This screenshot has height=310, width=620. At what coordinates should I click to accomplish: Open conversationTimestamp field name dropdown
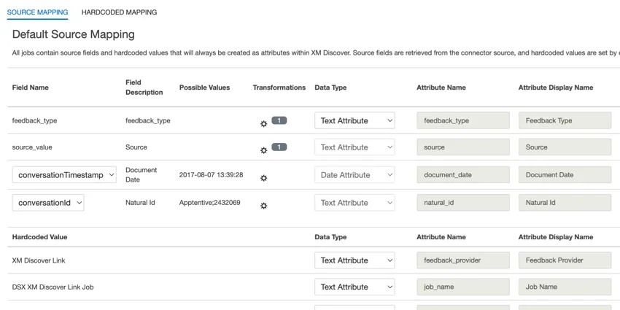(64, 175)
